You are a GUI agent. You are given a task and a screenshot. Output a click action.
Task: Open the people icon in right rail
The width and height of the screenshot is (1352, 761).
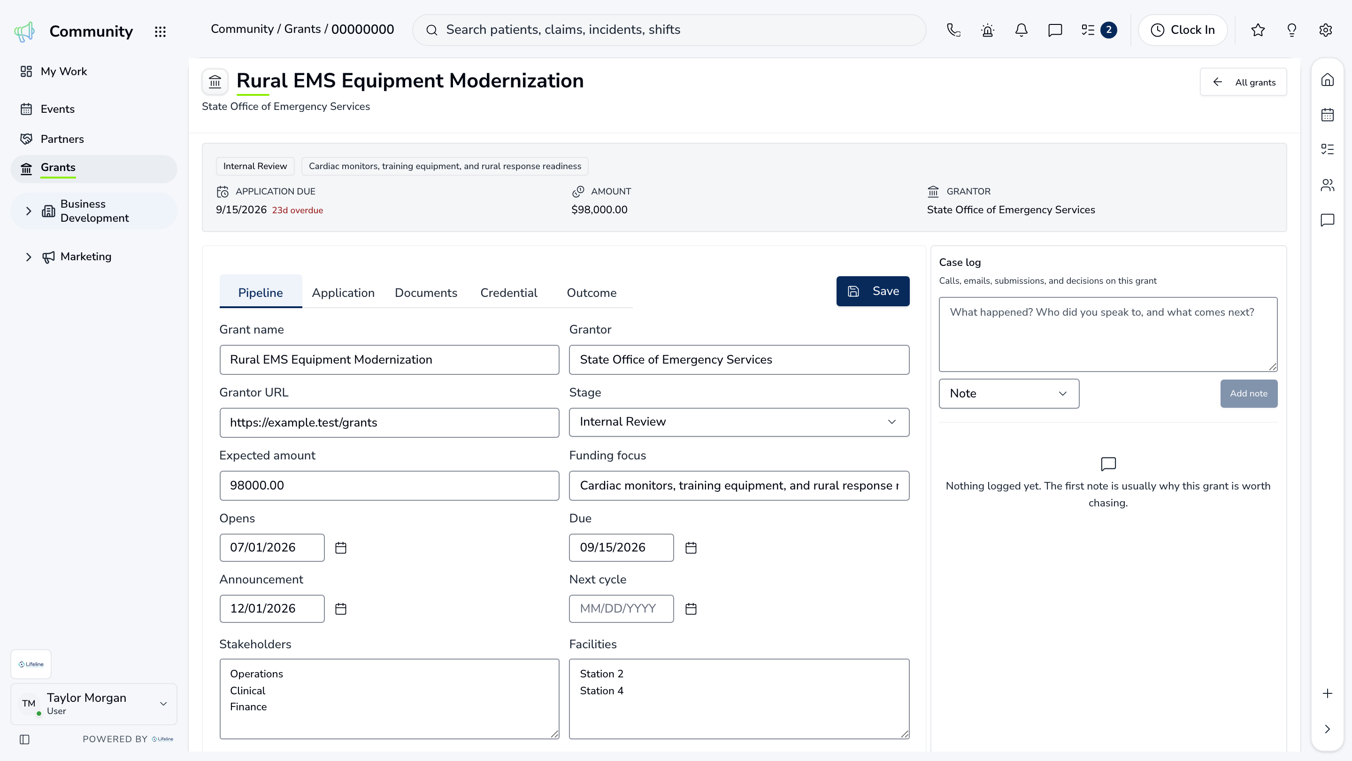[x=1327, y=185]
